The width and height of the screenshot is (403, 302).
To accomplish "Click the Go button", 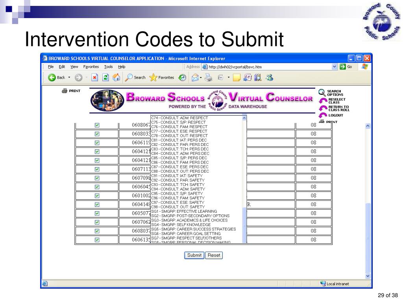I will [x=346, y=67].
